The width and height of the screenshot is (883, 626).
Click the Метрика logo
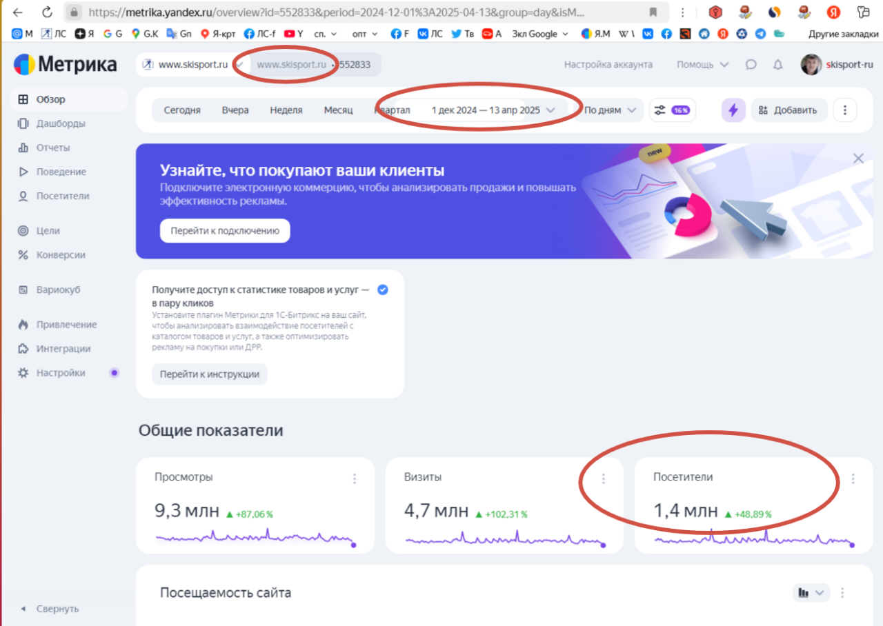(x=66, y=65)
